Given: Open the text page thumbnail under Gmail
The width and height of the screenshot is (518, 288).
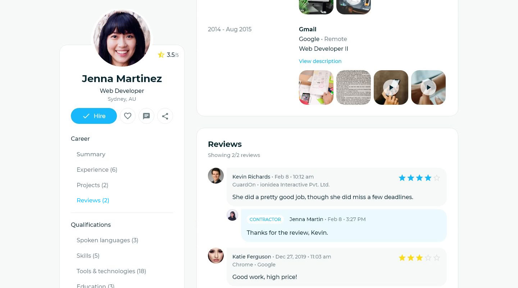Looking at the screenshot, I should (354, 87).
